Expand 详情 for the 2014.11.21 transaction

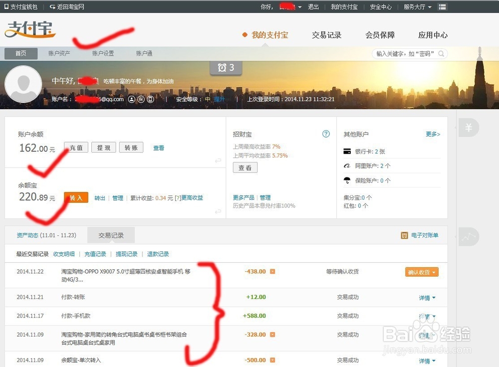pyautogui.click(x=424, y=296)
